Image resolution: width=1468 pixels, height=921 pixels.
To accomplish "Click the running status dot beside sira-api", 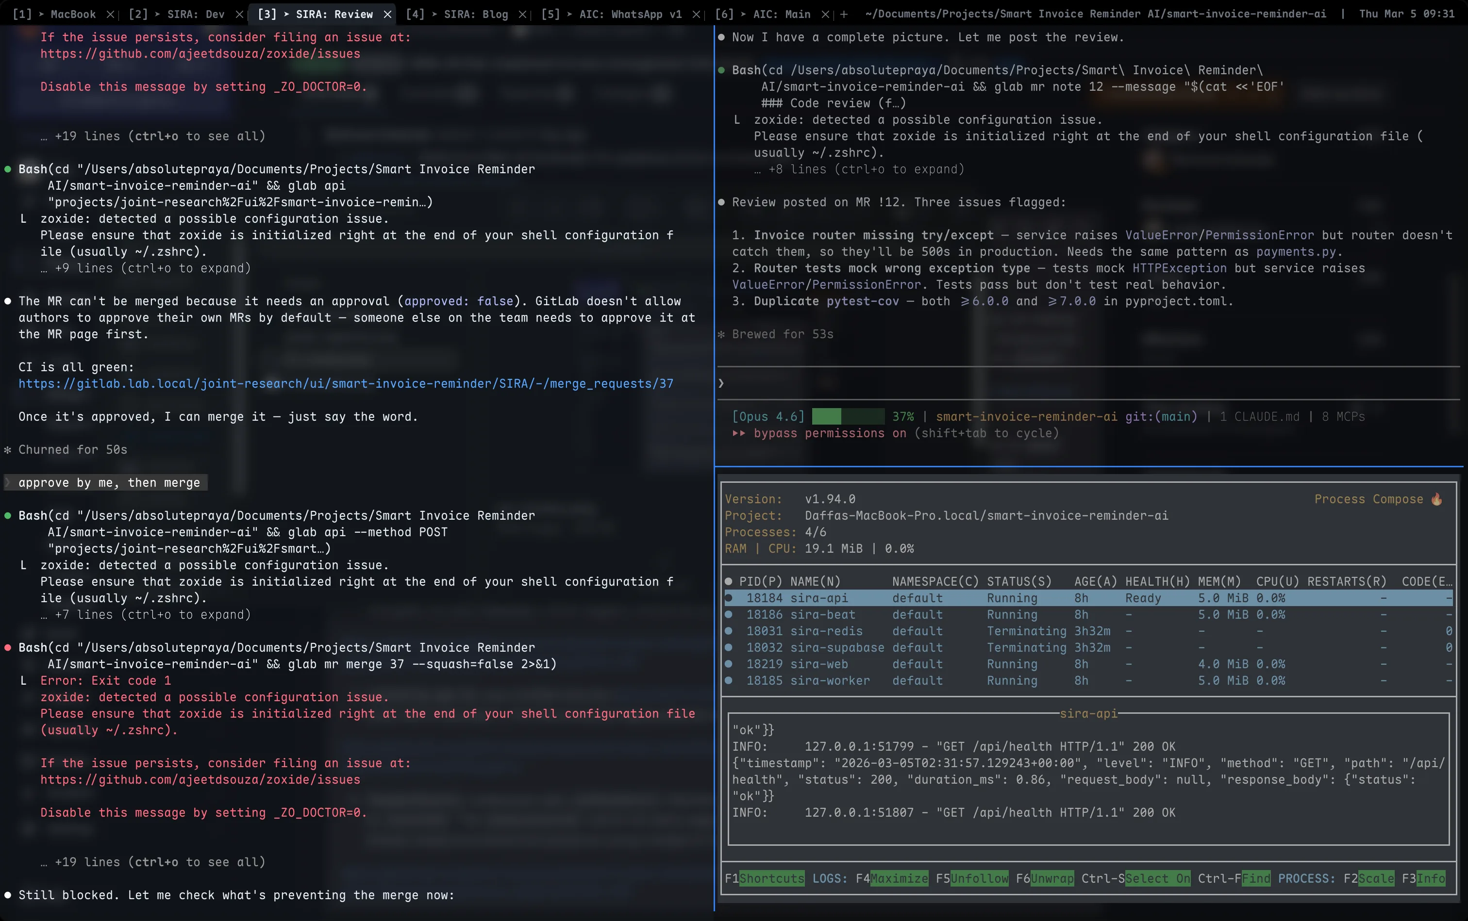I will [x=730, y=598].
